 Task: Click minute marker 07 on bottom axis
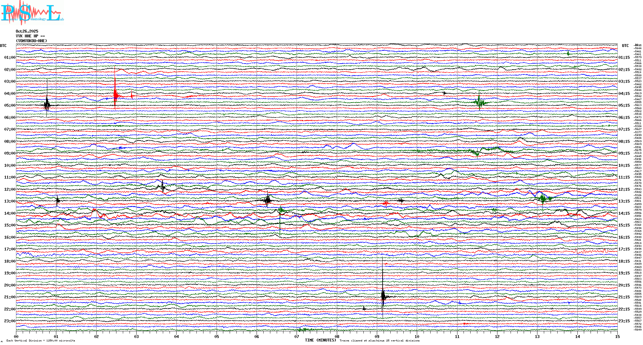coord(297,336)
